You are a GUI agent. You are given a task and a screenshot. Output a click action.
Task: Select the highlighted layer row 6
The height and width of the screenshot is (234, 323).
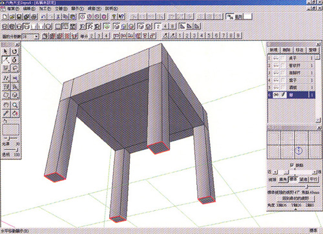point(291,95)
